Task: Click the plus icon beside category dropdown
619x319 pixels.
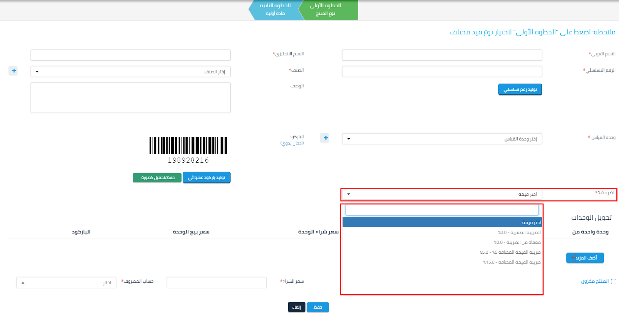Action: [14, 71]
